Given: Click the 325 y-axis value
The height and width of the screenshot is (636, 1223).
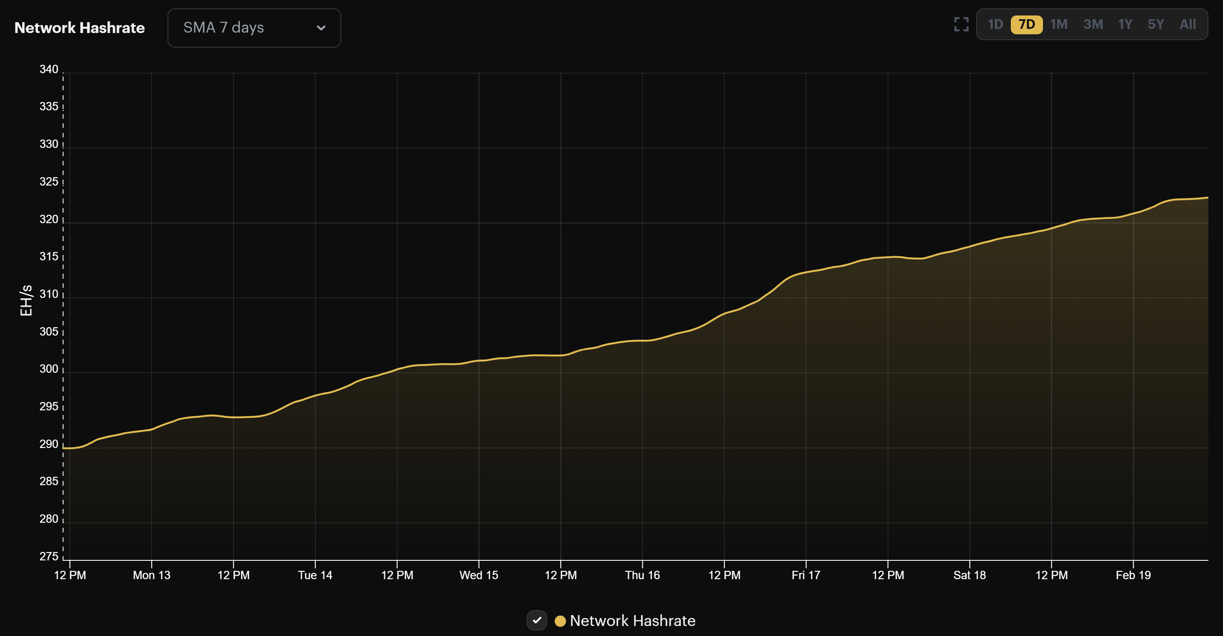Looking at the screenshot, I should click(x=48, y=182).
